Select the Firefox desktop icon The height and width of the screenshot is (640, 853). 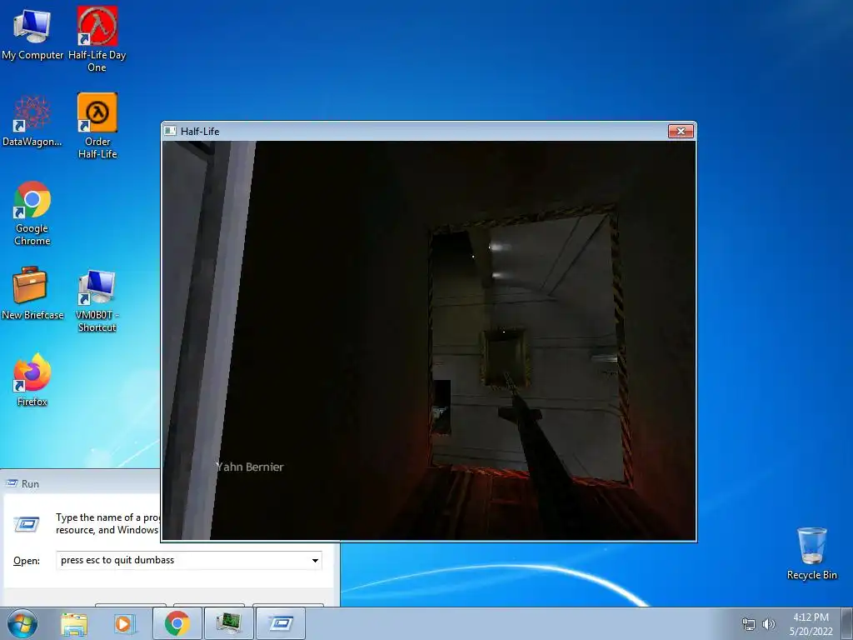[x=32, y=380]
